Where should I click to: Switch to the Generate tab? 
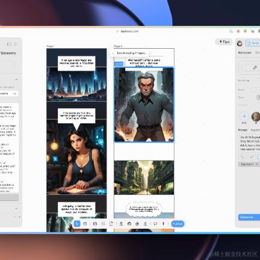pos(244,52)
